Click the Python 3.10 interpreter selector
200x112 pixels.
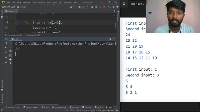[103, 110]
